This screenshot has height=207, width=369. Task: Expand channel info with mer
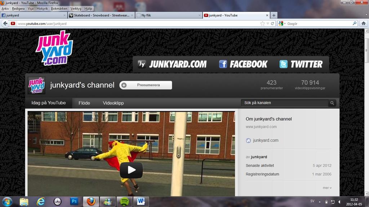(327, 188)
